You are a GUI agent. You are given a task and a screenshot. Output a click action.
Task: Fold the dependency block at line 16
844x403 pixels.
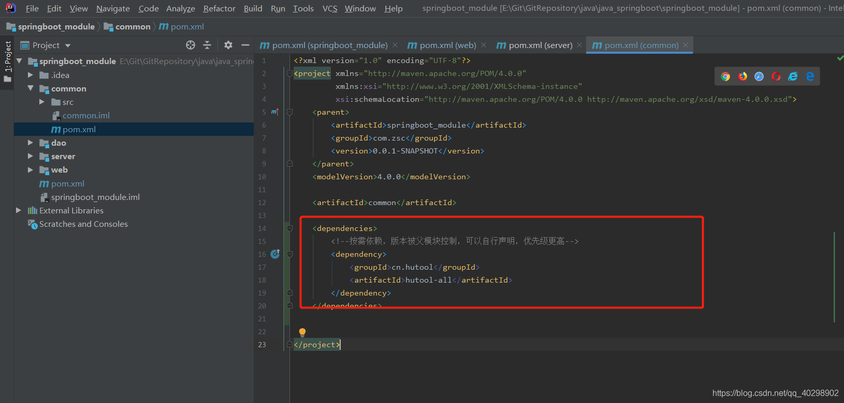(x=290, y=254)
